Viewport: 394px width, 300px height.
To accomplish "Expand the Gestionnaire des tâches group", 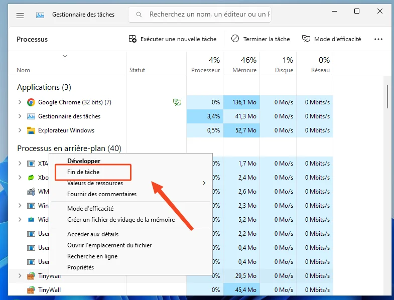I will pos(20,116).
